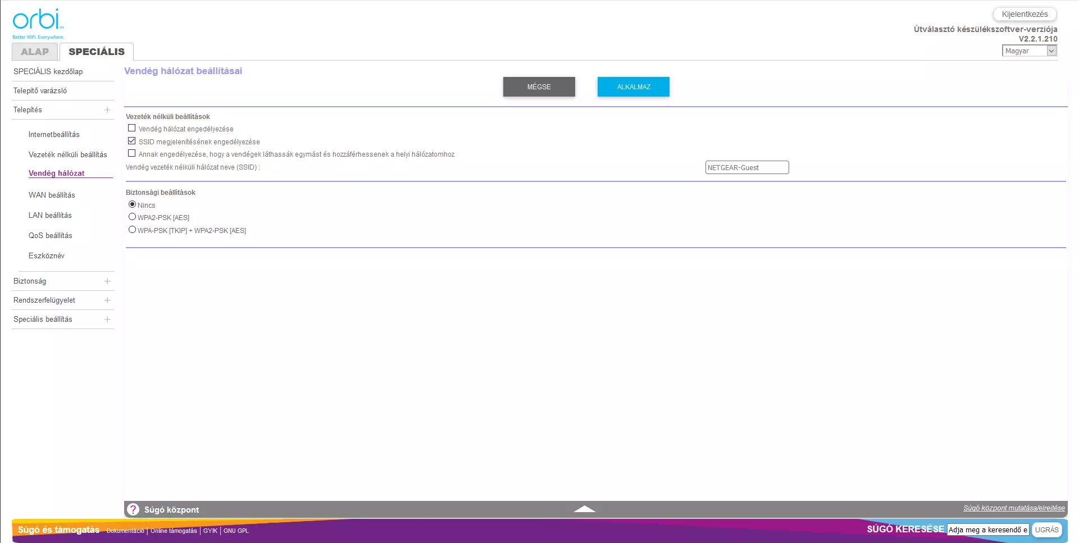Open WAN beállítás in the sidebar
Screen dimensions: 1079x543
click(x=52, y=195)
